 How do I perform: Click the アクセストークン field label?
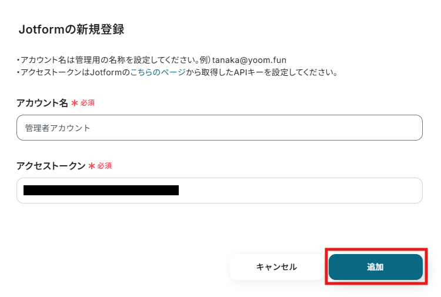(51, 166)
